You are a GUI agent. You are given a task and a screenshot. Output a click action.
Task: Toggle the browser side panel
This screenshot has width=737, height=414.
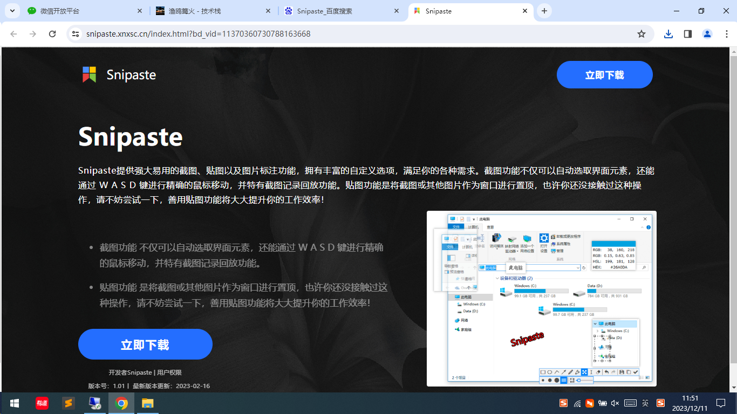pos(688,34)
